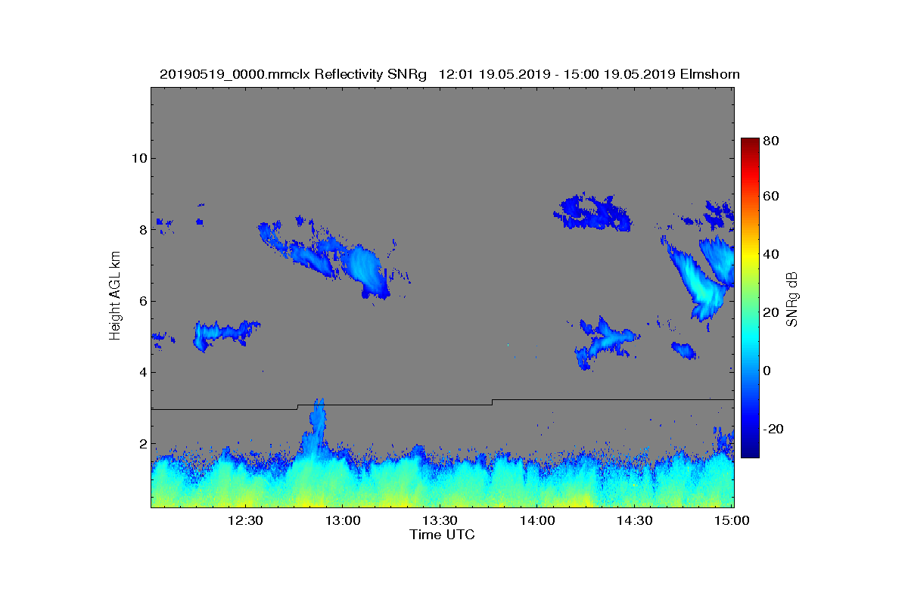
Task: Click the height tick label 2
Action: (141, 444)
